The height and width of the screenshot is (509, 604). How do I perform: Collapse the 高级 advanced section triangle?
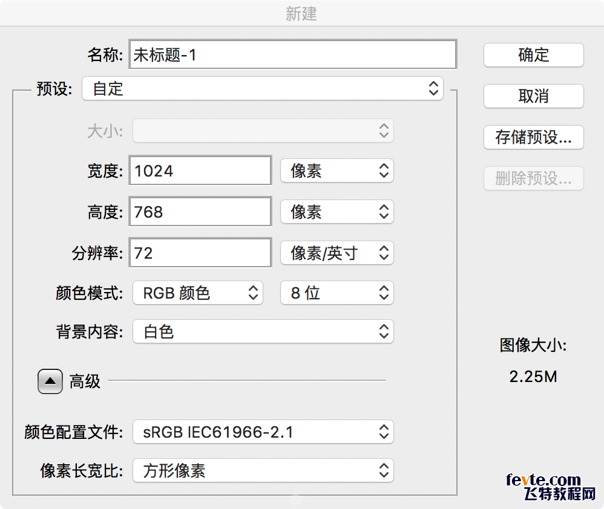point(50,381)
